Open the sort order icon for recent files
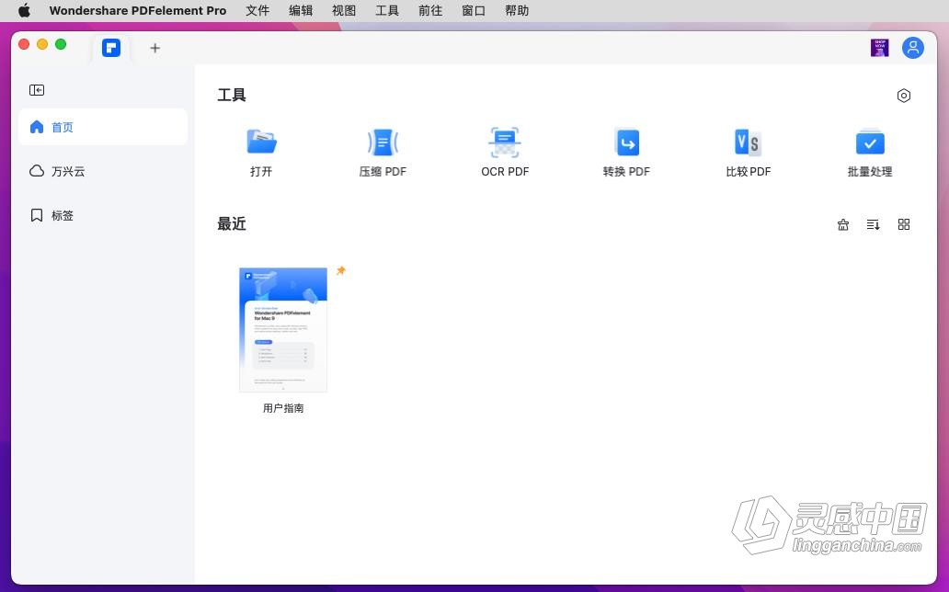 click(873, 224)
